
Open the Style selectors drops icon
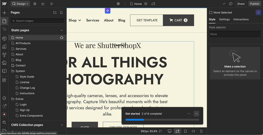[x=4, y=55]
